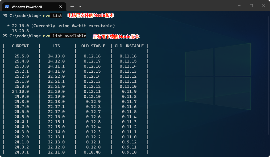
Task: Click the OLD UNSTABLE column header
Action: click(129, 46)
